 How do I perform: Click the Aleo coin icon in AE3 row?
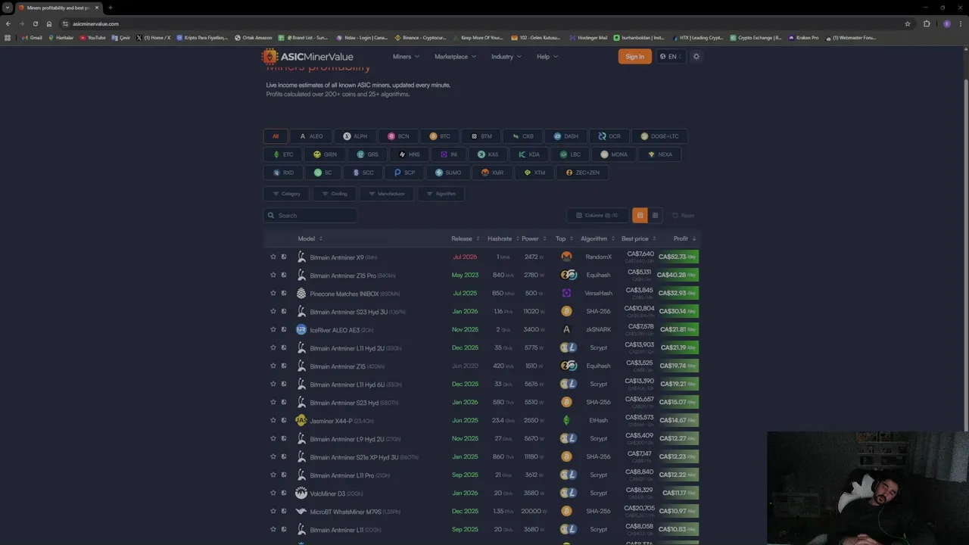pyautogui.click(x=566, y=329)
